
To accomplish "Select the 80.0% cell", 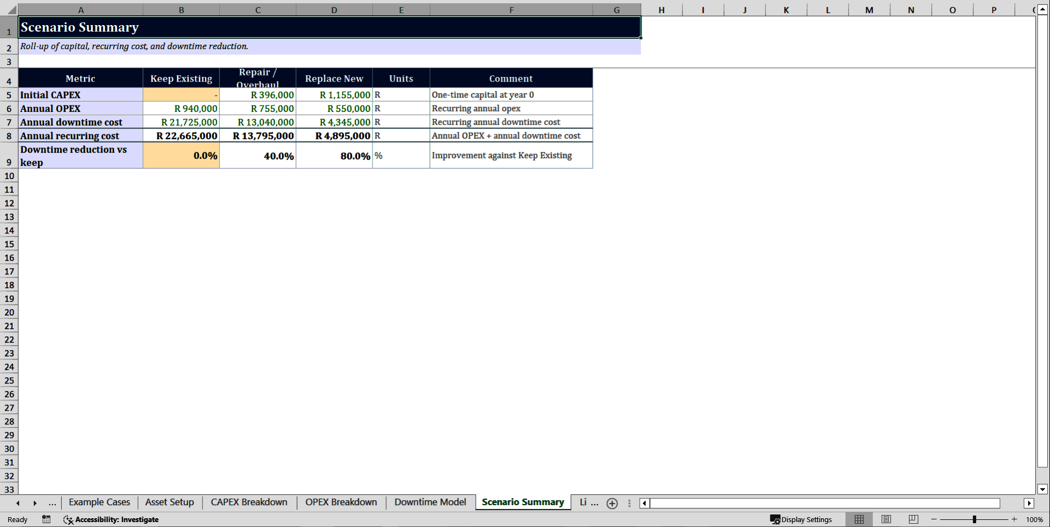I will 334,155.
